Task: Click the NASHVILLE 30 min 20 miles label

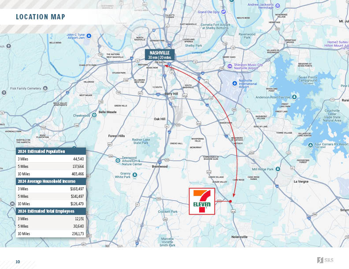Action: (x=160, y=55)
